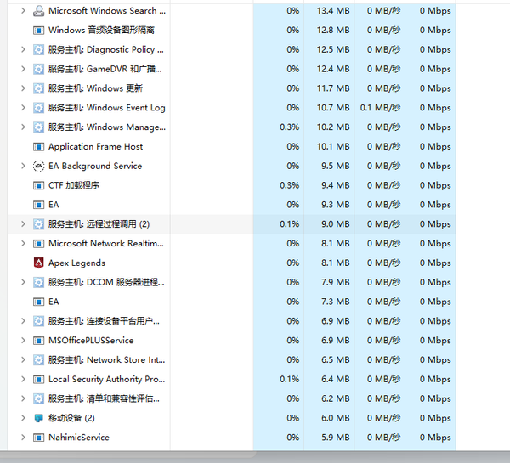
Task: Click the gear icon of DCOM 服务器进程 service host
Action: click(x=39, y=283)
